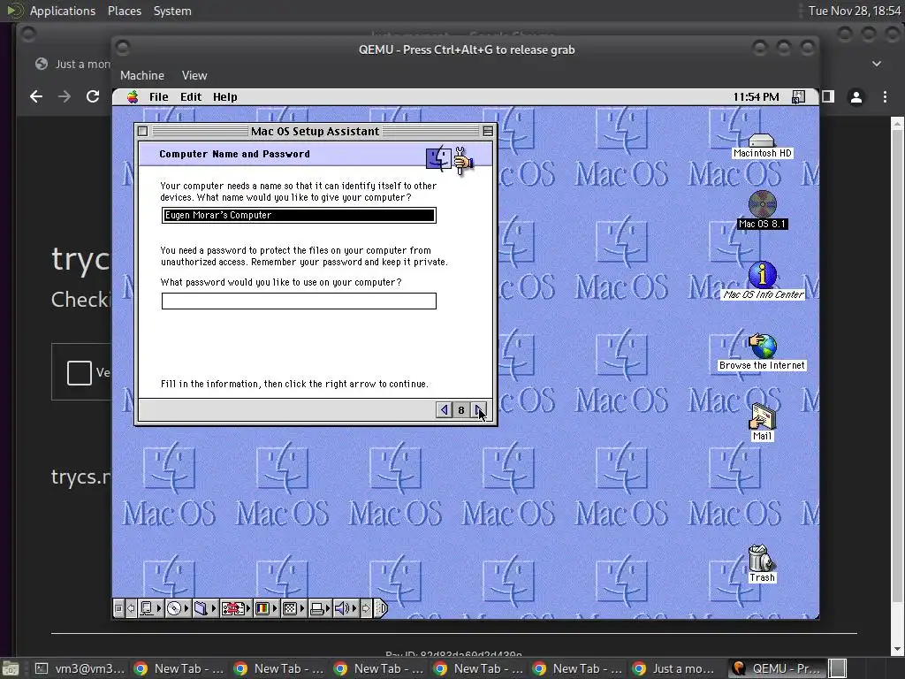The image size is (905, 679).
Task: Click the application switcher icon beside the clock
Action: pyautogui.click(x=798, y=97)
